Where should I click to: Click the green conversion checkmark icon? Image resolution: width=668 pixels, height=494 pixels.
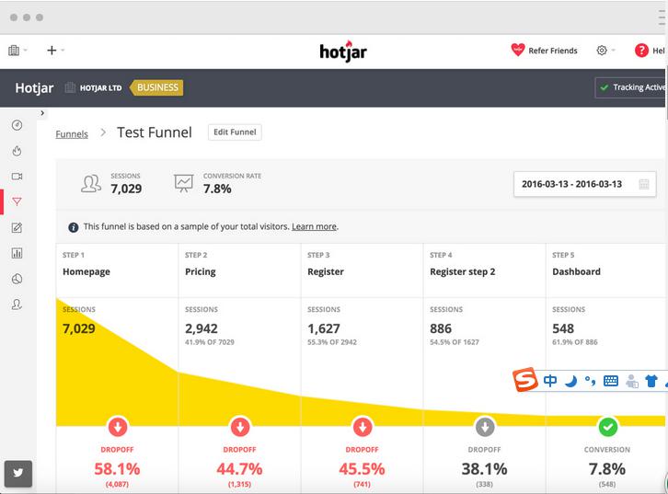point(607,427)
